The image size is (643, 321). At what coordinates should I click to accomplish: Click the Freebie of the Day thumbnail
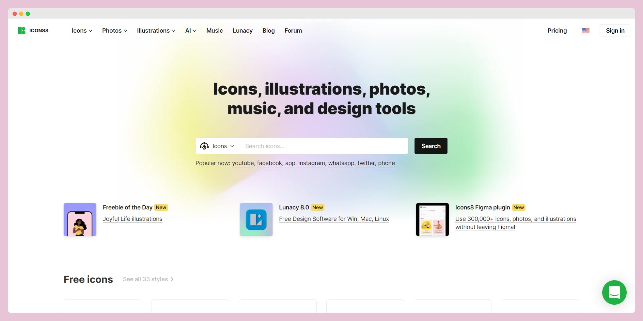click(x=80, y=220)
